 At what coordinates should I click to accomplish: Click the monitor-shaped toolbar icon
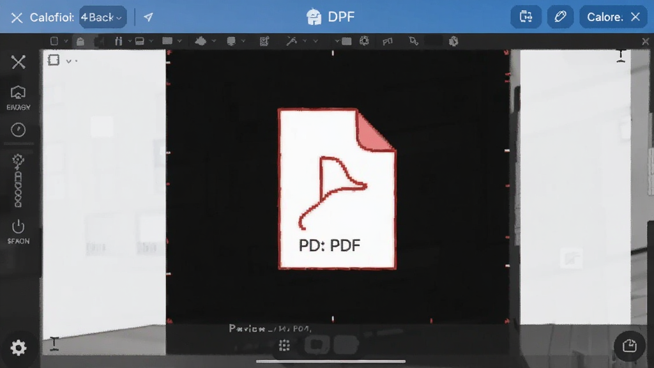pos(231,41)
